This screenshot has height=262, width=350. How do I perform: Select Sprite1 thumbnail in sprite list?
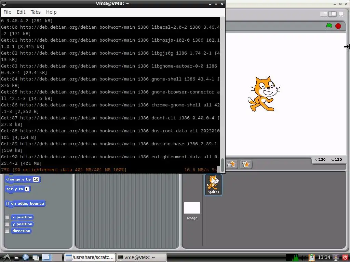(213, 185)
